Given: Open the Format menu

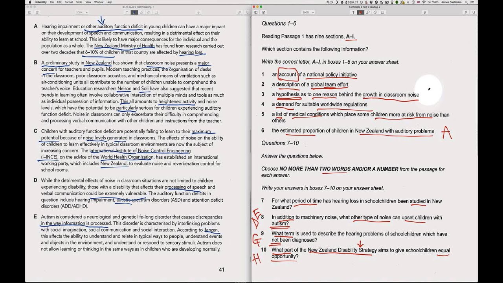Looking at the screenshot, I should (x=69, y=2).
